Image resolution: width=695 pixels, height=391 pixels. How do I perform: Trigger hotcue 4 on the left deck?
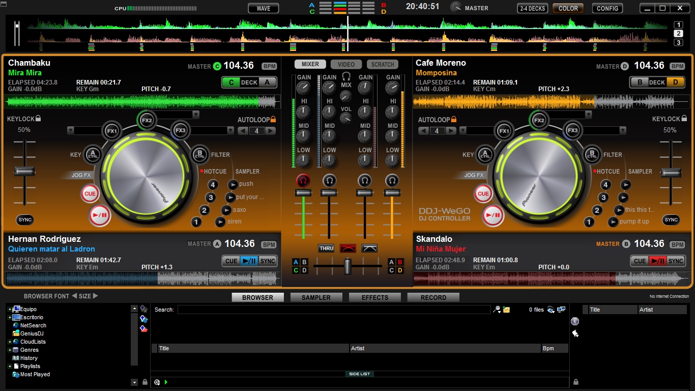point(213,185)
